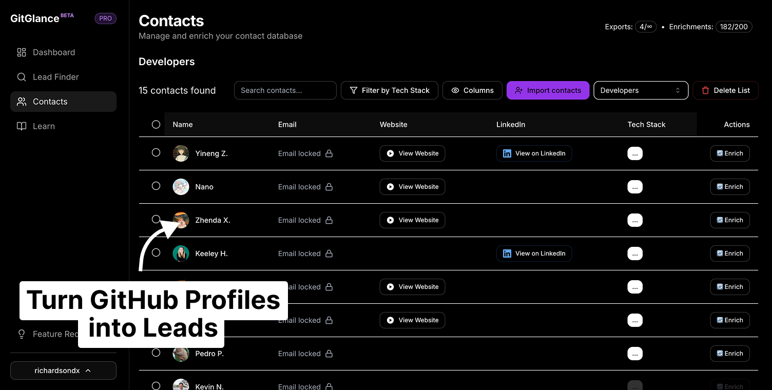Toggle the select-all checkbox in table header
Screen dimensions: 772x390
coord(156,124)
